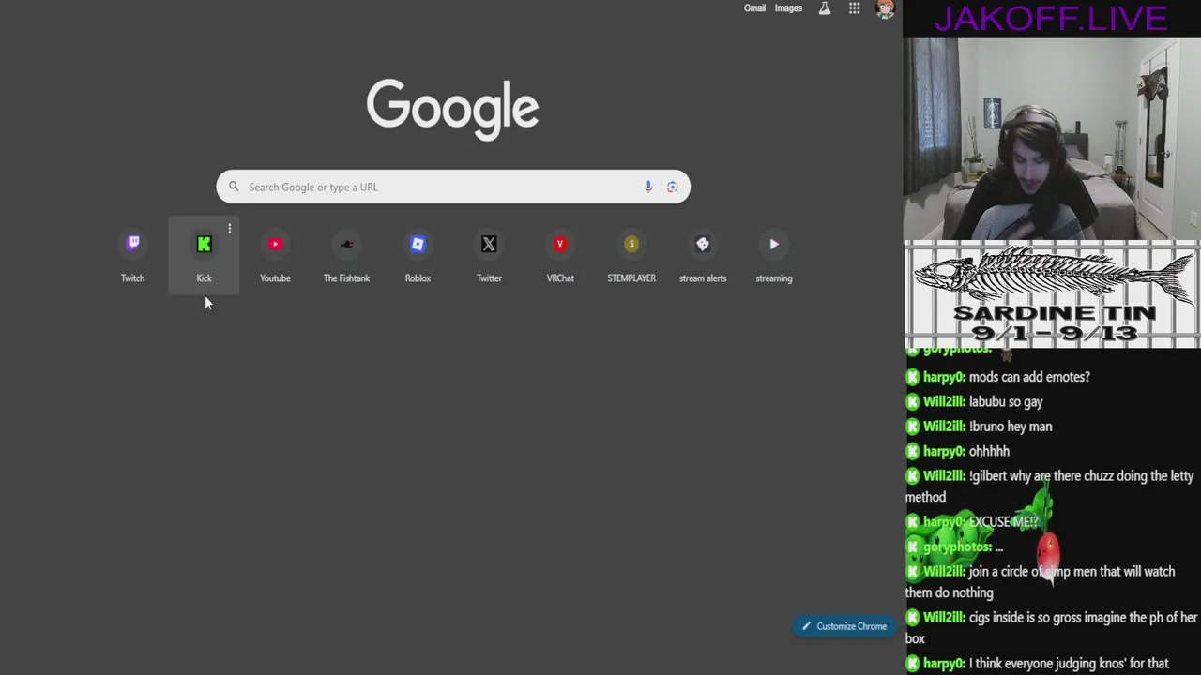Open the three-dot menu on Kick tile

229,229
